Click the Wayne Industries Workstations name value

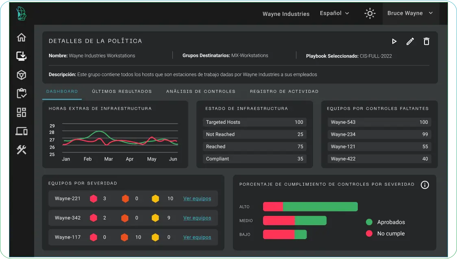click(102, 55)
